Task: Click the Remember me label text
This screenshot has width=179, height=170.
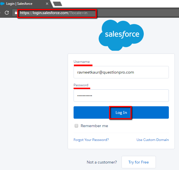Action: coord(94,126)
